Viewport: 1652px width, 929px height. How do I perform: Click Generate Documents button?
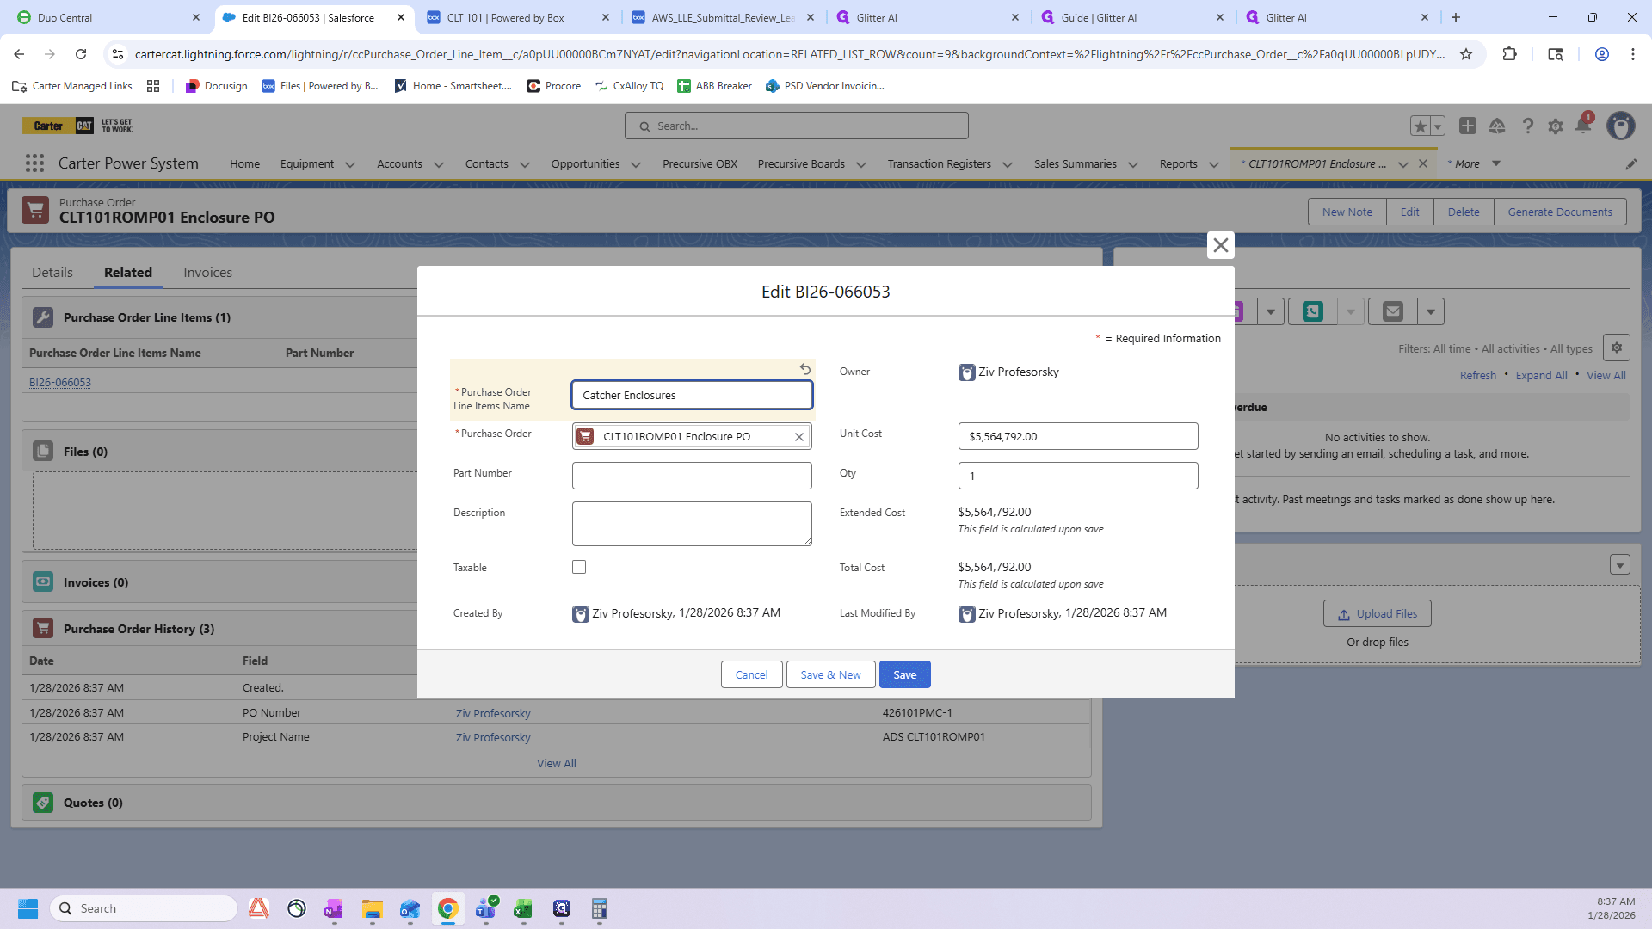1560,212
